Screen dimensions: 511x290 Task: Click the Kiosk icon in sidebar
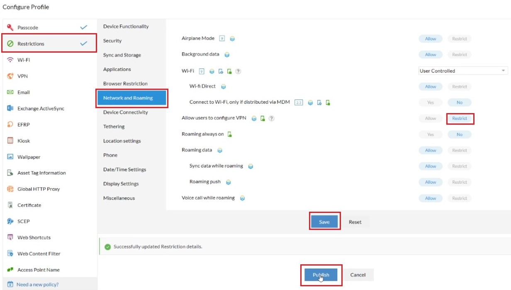pyautogui.click(x=10, y=141)
